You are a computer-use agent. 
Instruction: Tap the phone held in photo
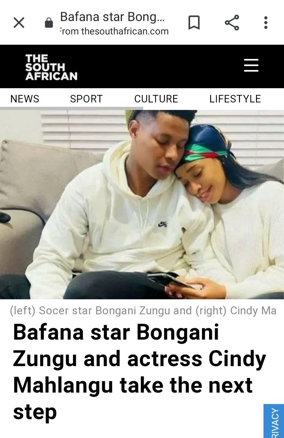pos(169,280)
